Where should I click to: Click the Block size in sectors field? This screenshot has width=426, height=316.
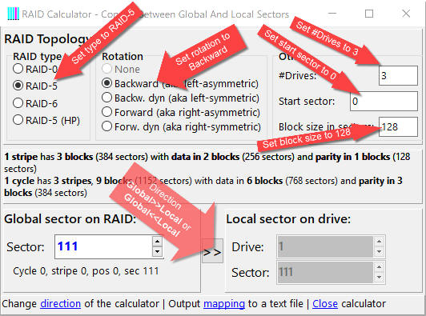point(398,126)
